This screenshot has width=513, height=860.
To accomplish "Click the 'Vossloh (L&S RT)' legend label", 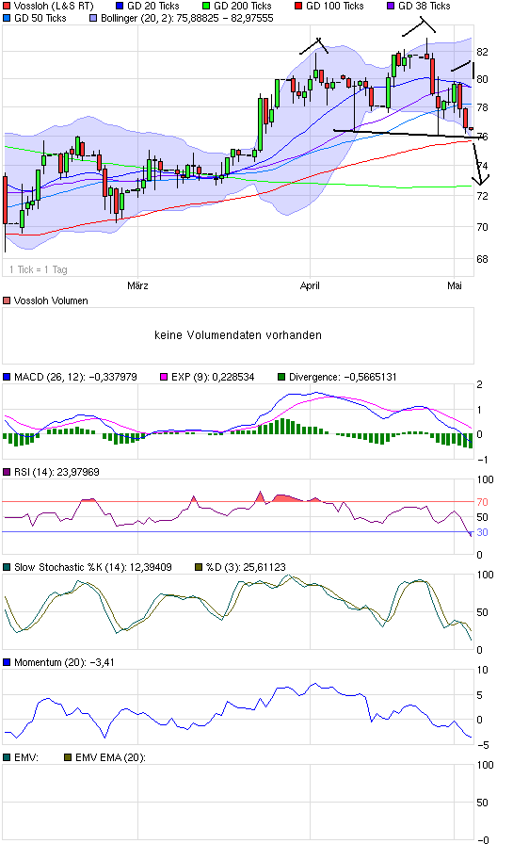I will tap(54, 6).
